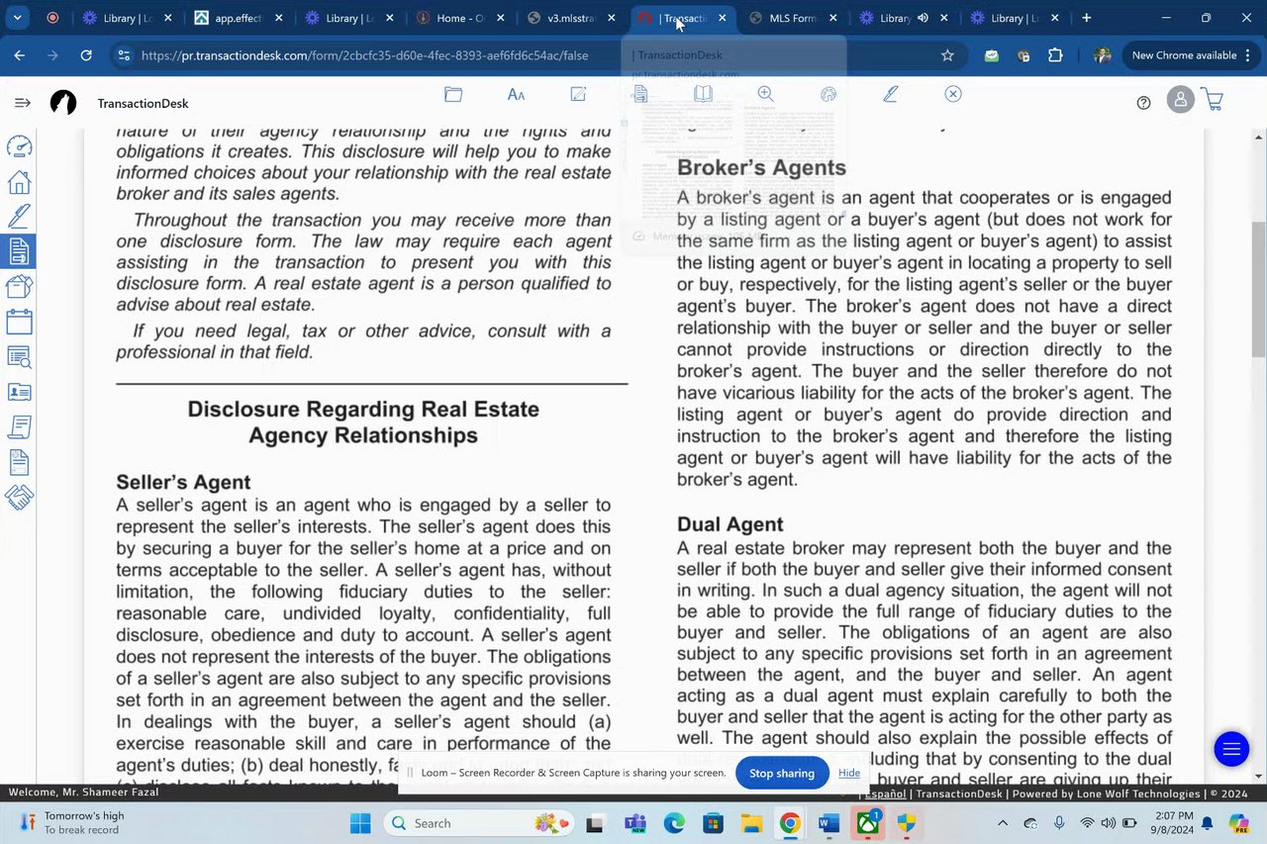Click the color palette toolbar icon
Viewport: 1267px width, 844px height.
(828, 94)
